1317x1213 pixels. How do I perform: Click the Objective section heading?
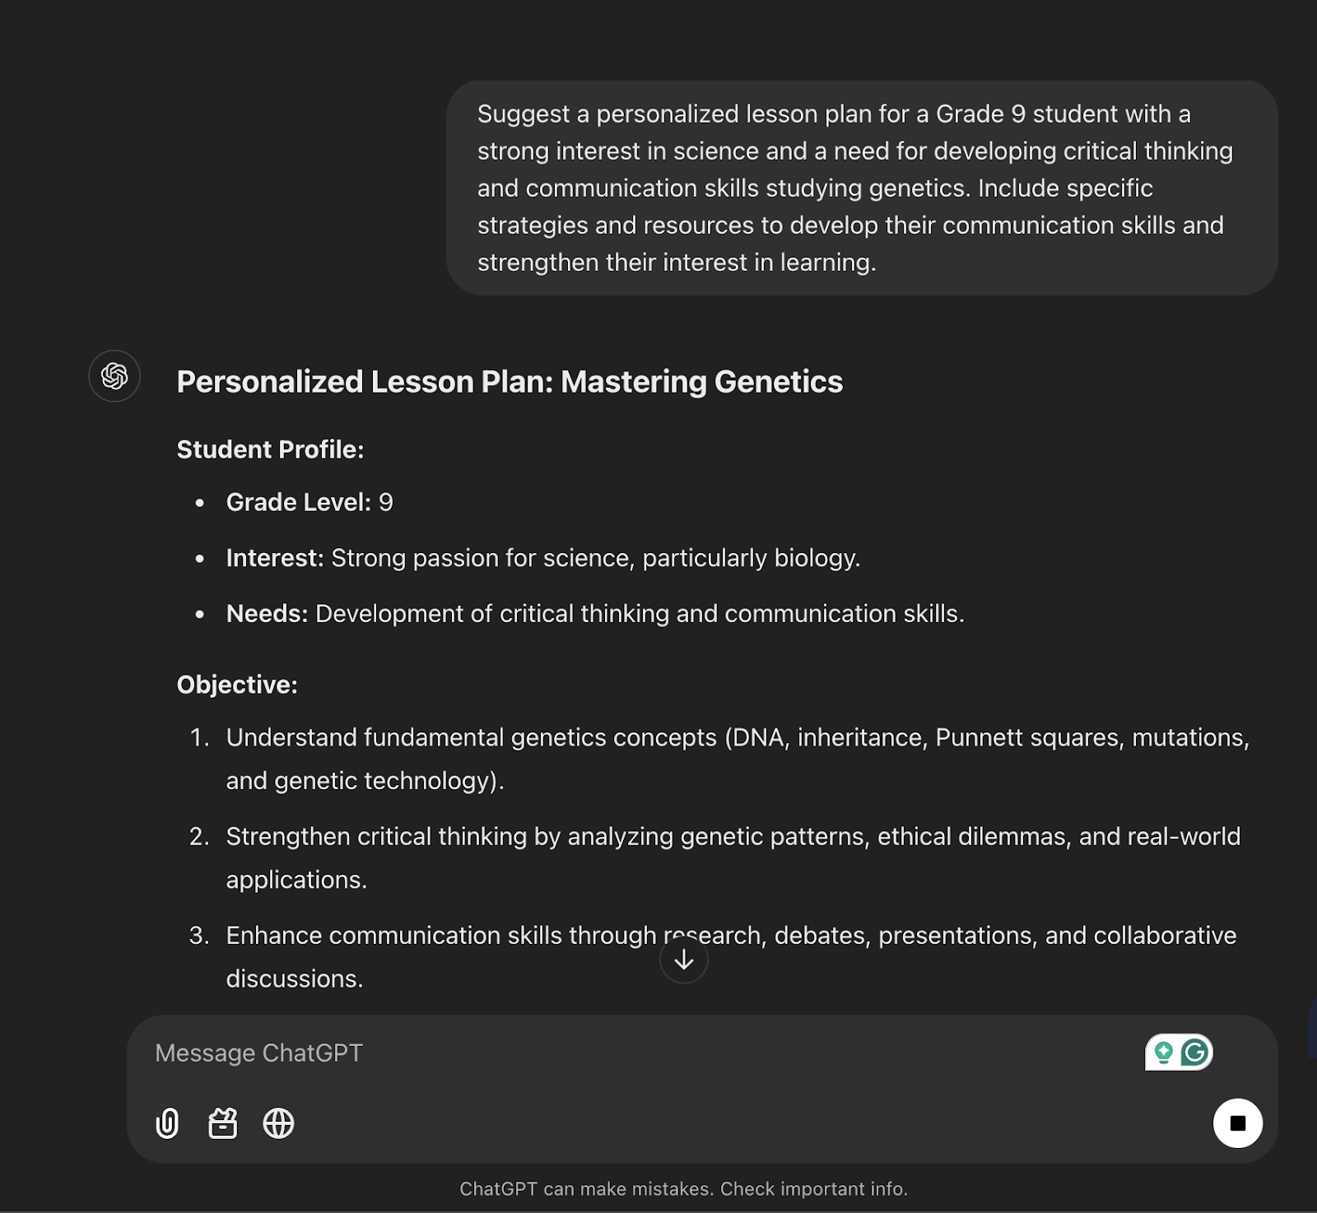[236, 684]
